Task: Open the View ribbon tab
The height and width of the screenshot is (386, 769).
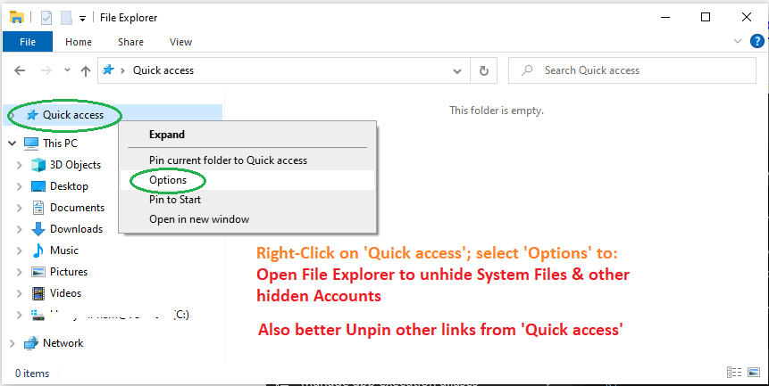Action: pos(180,42)
